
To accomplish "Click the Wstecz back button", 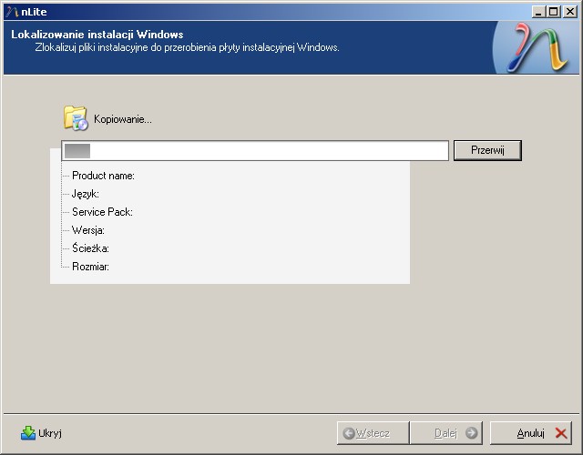I will [x=373, y=433].
